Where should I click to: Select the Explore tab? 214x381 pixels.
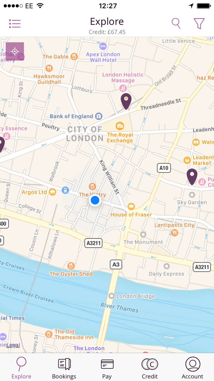pos(21,368)
